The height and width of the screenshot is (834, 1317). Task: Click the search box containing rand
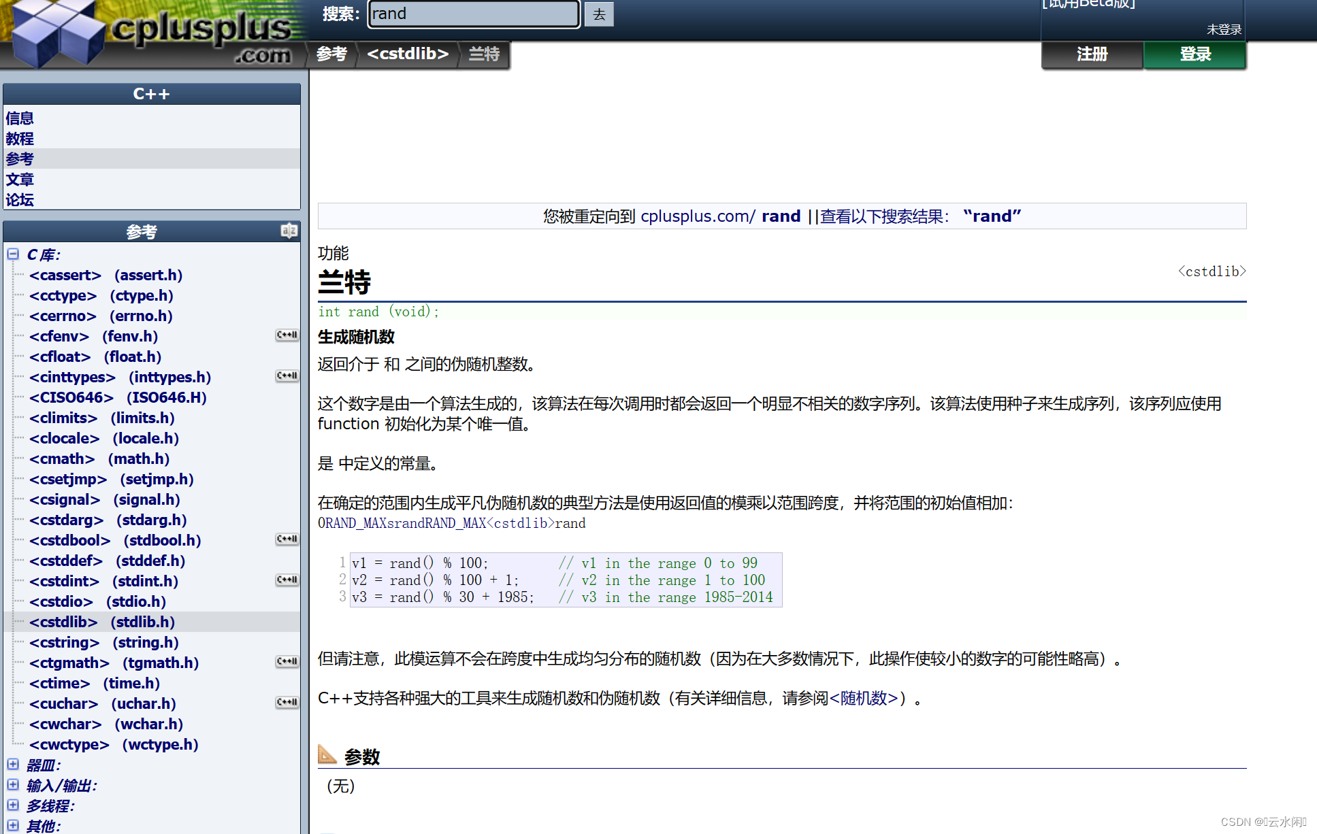coord(473,14)
